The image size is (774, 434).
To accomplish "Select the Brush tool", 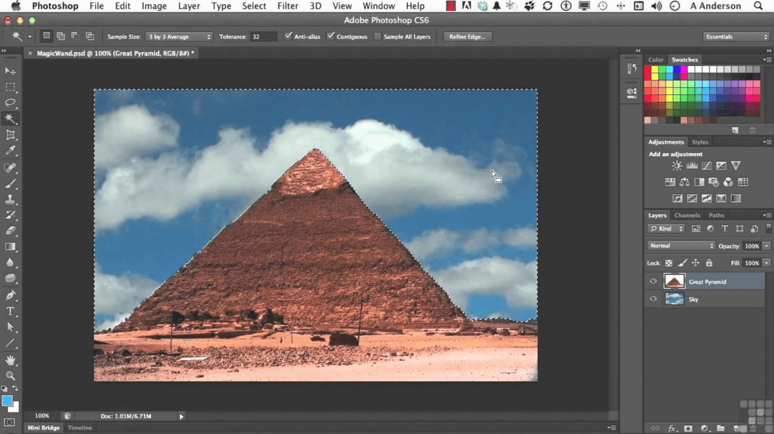I will [x=10, y=184].
